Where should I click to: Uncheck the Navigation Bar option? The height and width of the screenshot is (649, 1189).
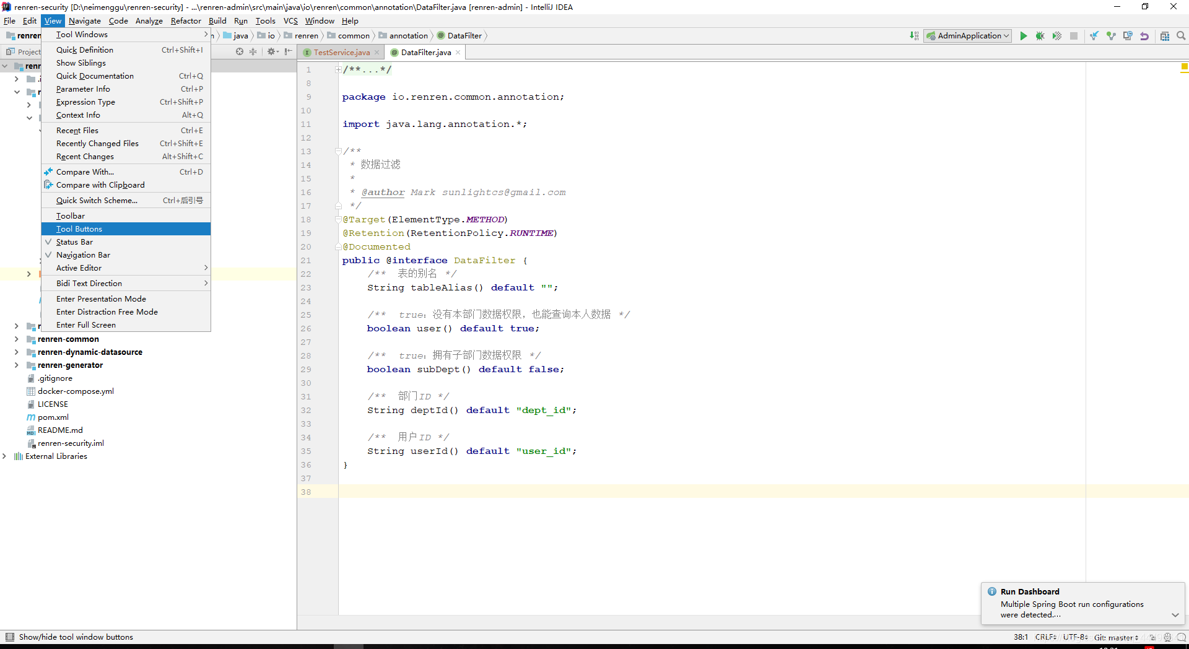click(x=126, y=255)
